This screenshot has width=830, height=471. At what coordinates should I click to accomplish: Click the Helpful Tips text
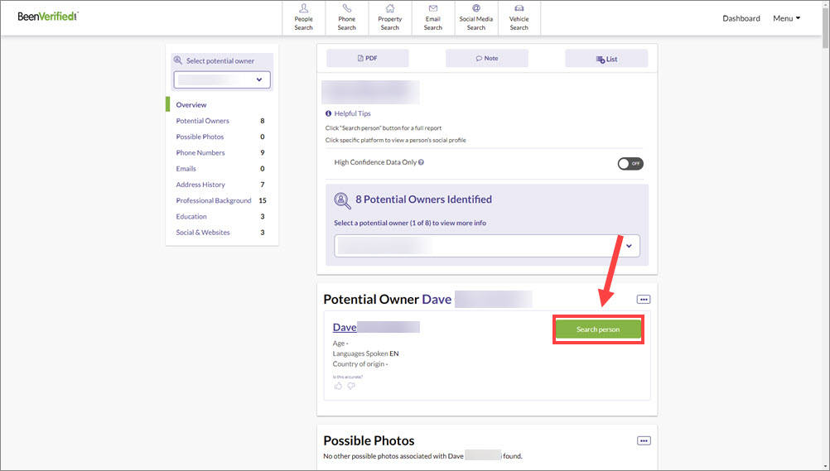353,113
